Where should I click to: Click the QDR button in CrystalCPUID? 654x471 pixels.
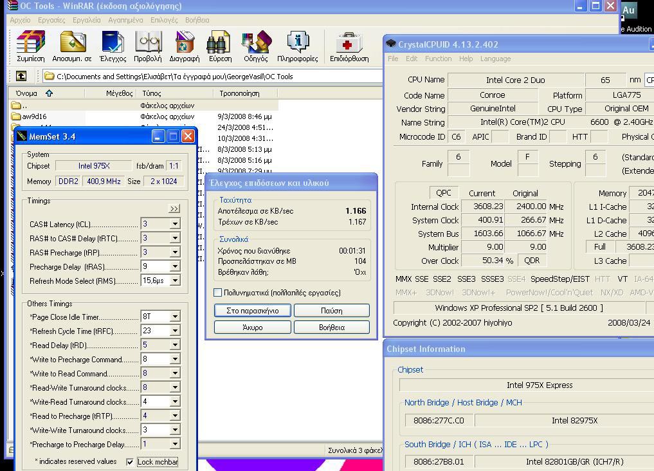point(532,261)
